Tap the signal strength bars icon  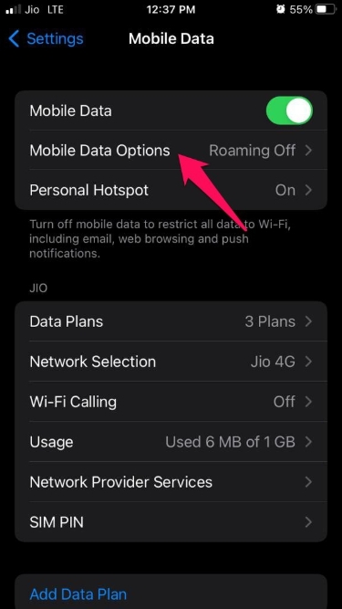pyautogui.click(x=13, y=10)
